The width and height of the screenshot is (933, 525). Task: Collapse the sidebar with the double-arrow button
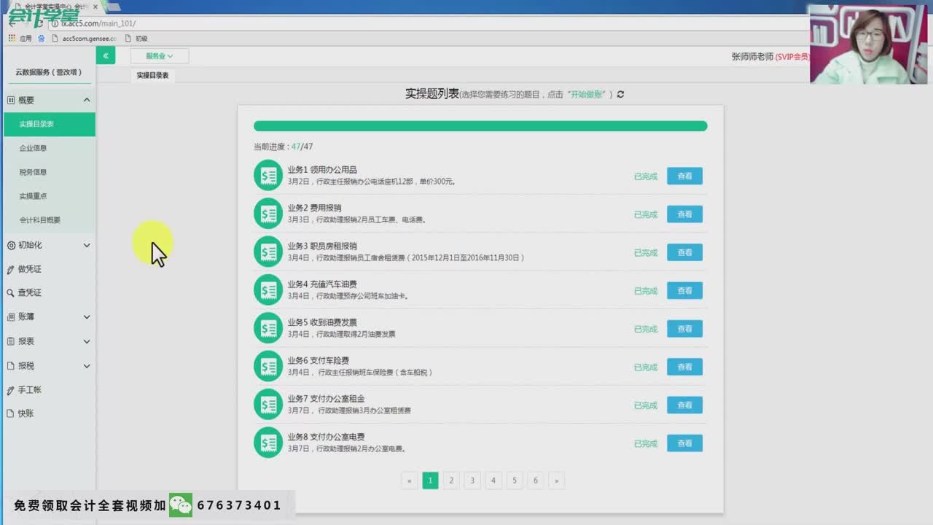[x=105, y=55]
